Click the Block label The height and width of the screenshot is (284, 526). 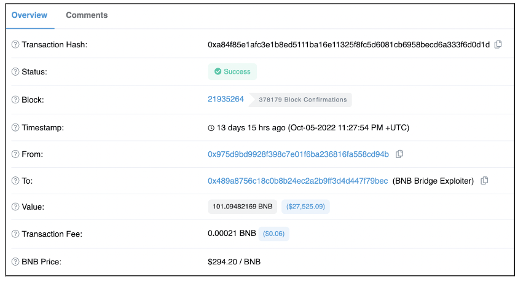(x=33, y=100)
